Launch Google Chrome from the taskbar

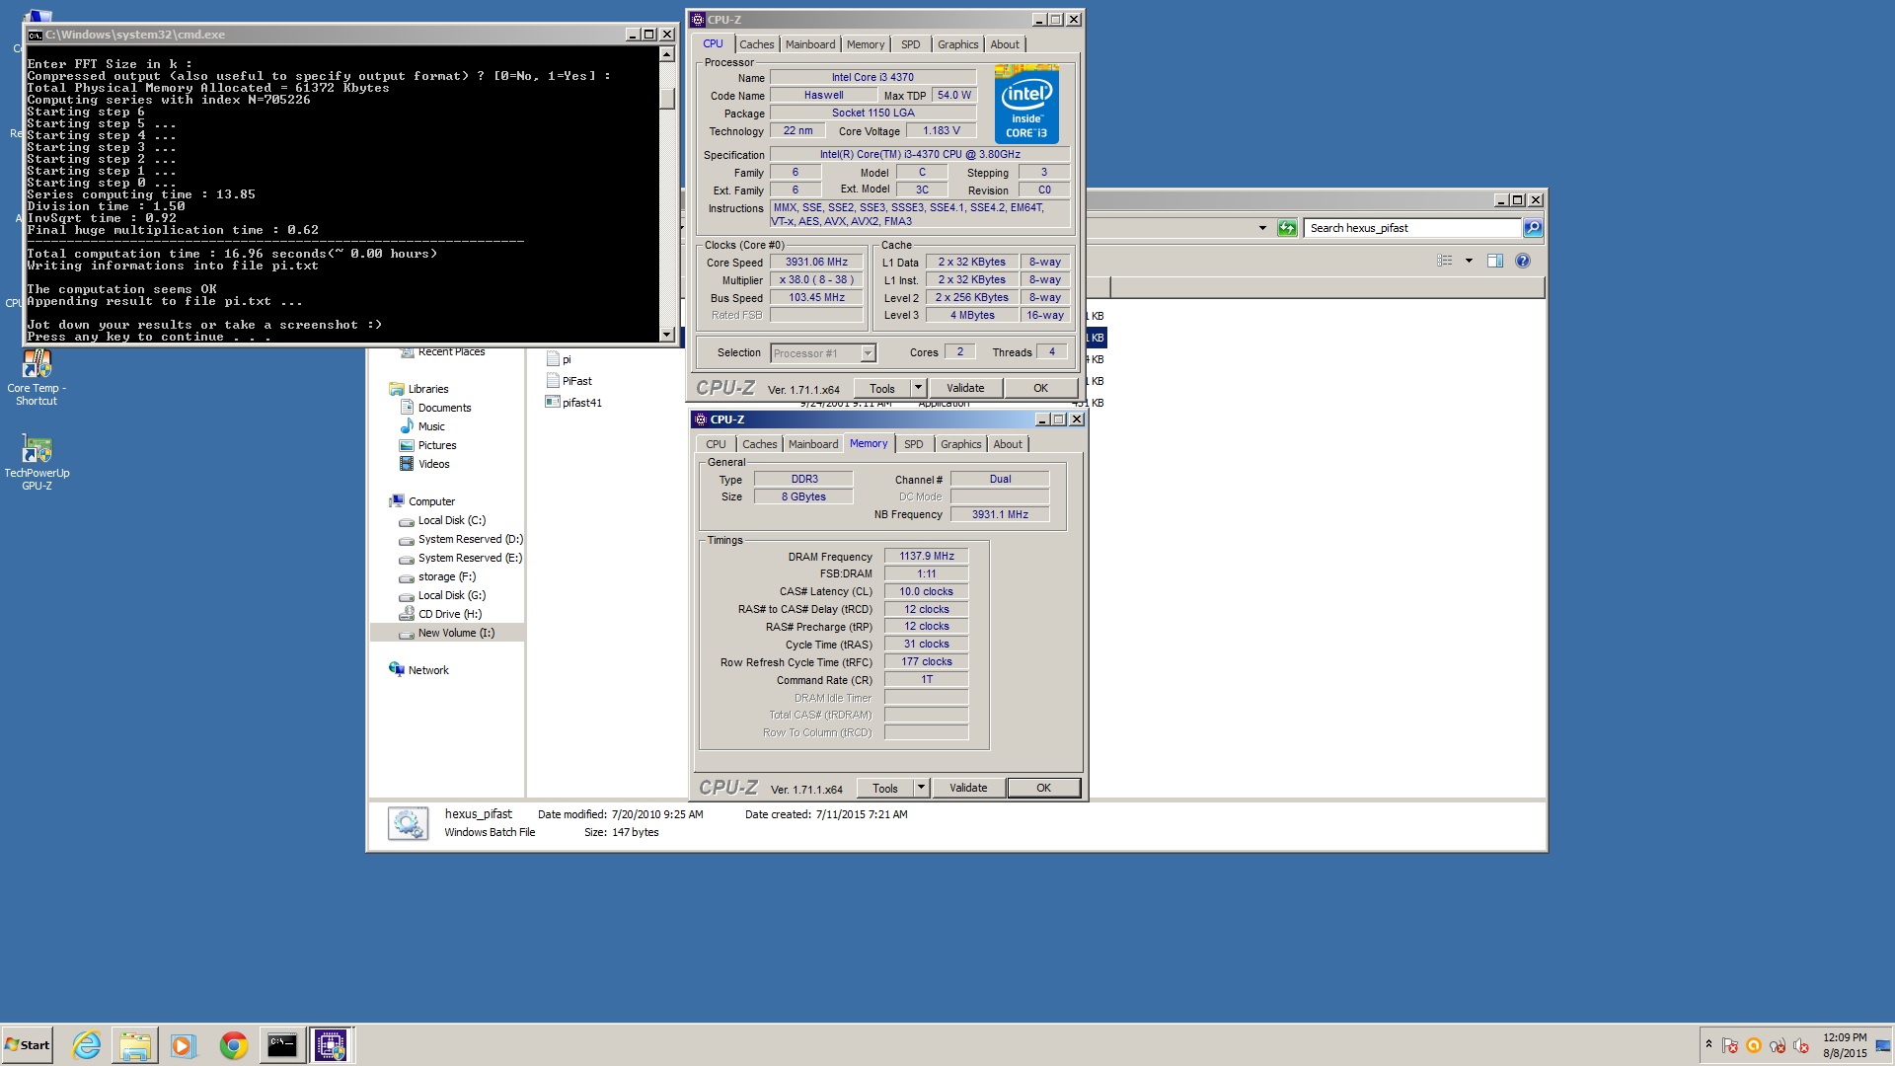click(x=233, y=1045)
